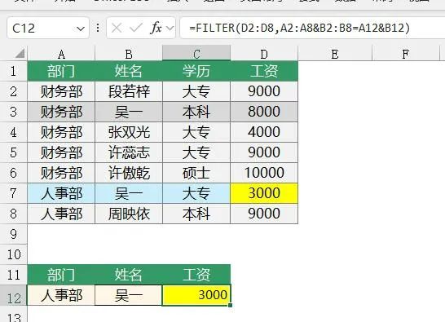Select cell 财务部 in row 2
The height and width of the screenshot is (322, 445).
click(61, 91)
